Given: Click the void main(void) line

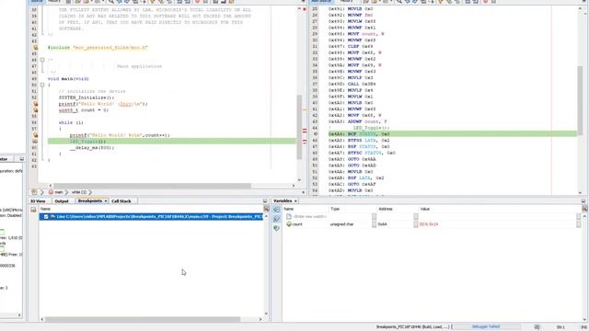Looking at the screenshot, I should point(68,79).
